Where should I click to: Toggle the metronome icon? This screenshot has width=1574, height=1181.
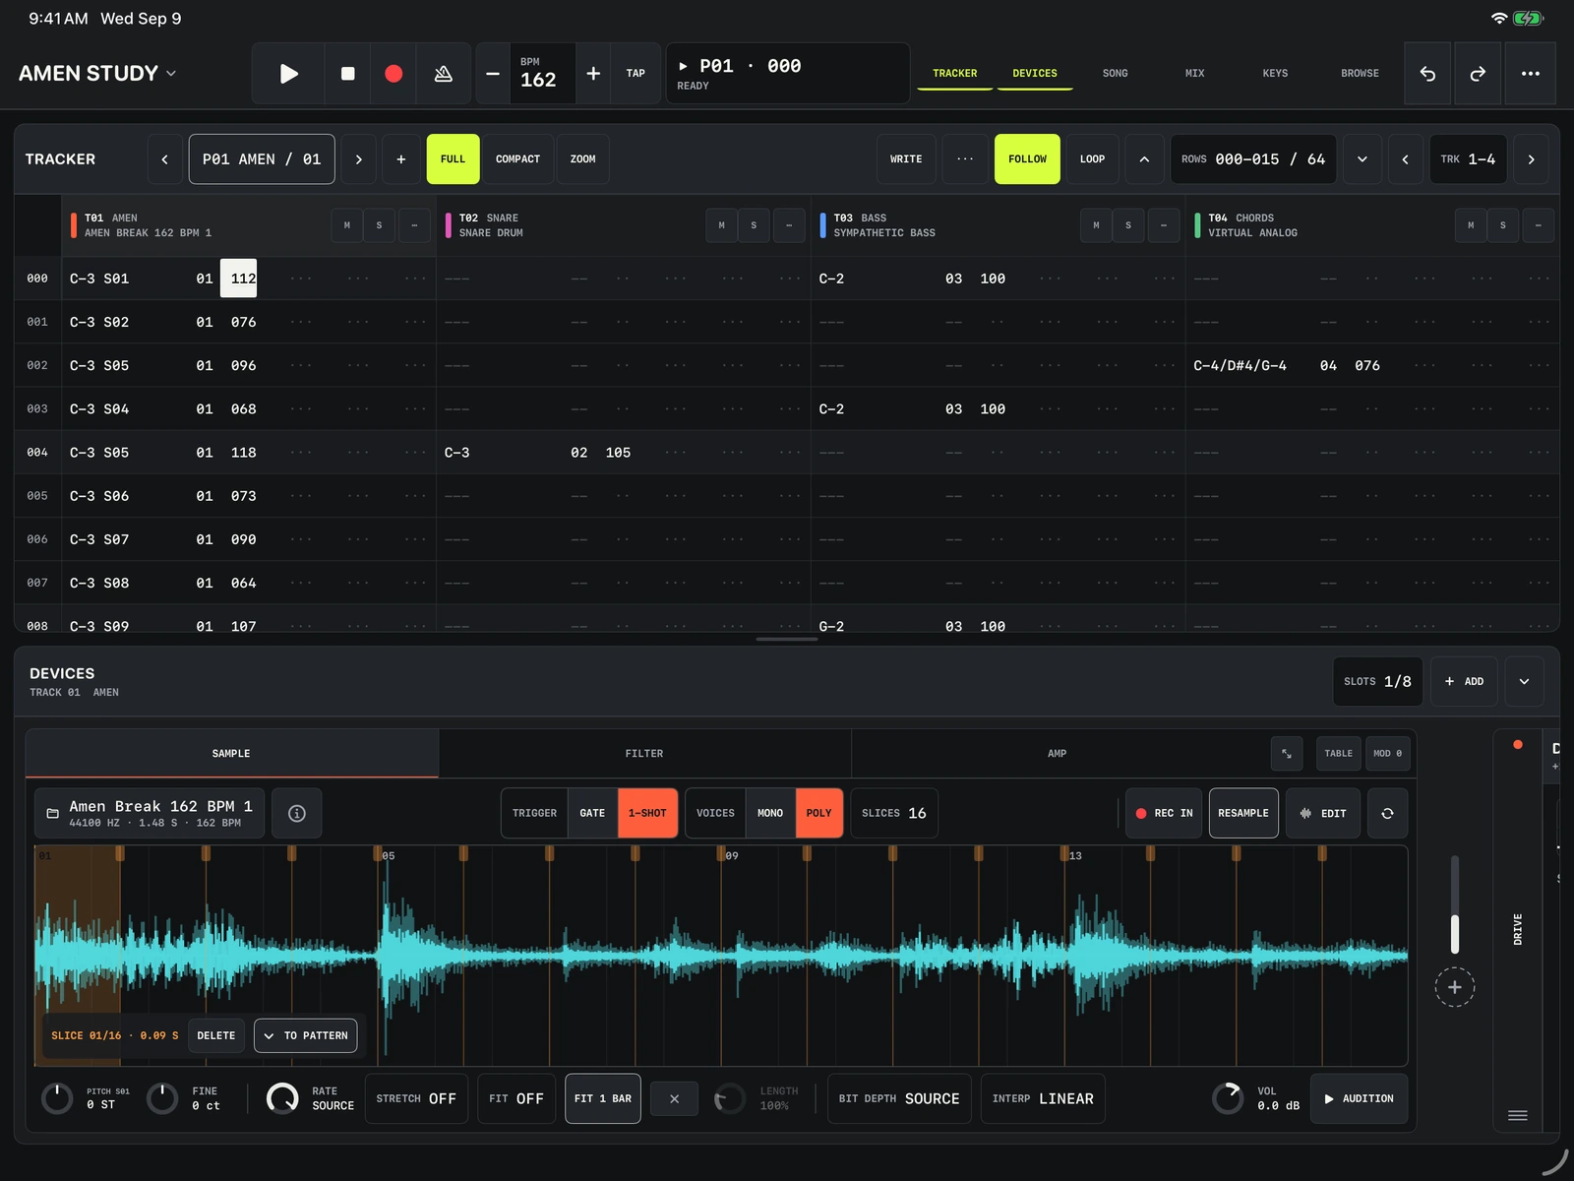(444, 74)
